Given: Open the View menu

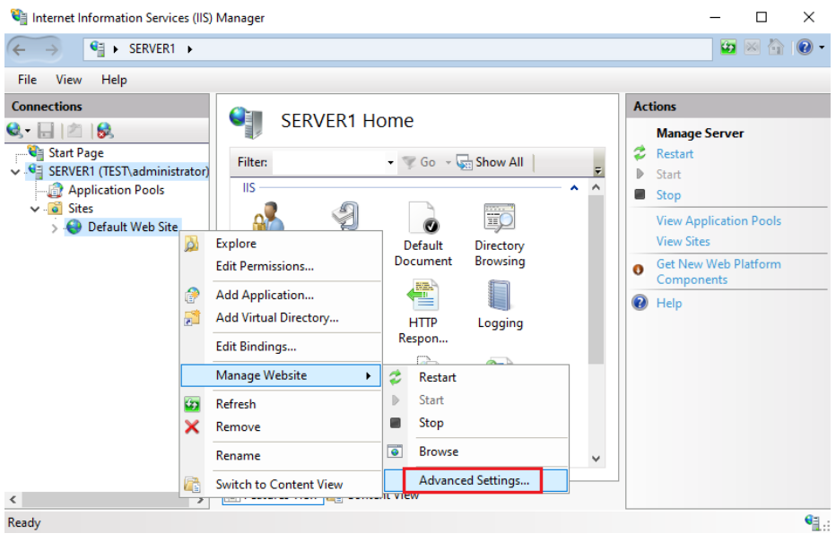Looking at the screenshot, I should pos(69,80).
